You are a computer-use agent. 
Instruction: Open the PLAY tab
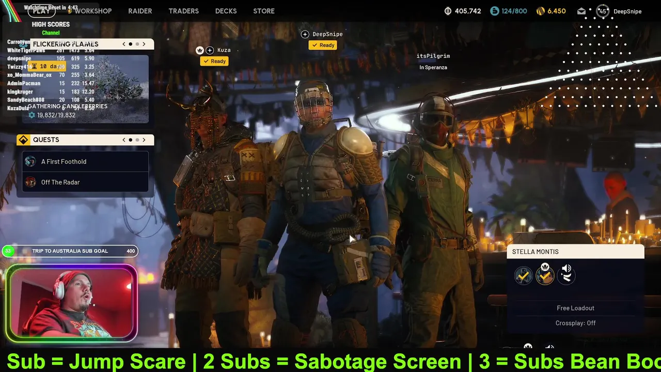(x=41, y=11)
